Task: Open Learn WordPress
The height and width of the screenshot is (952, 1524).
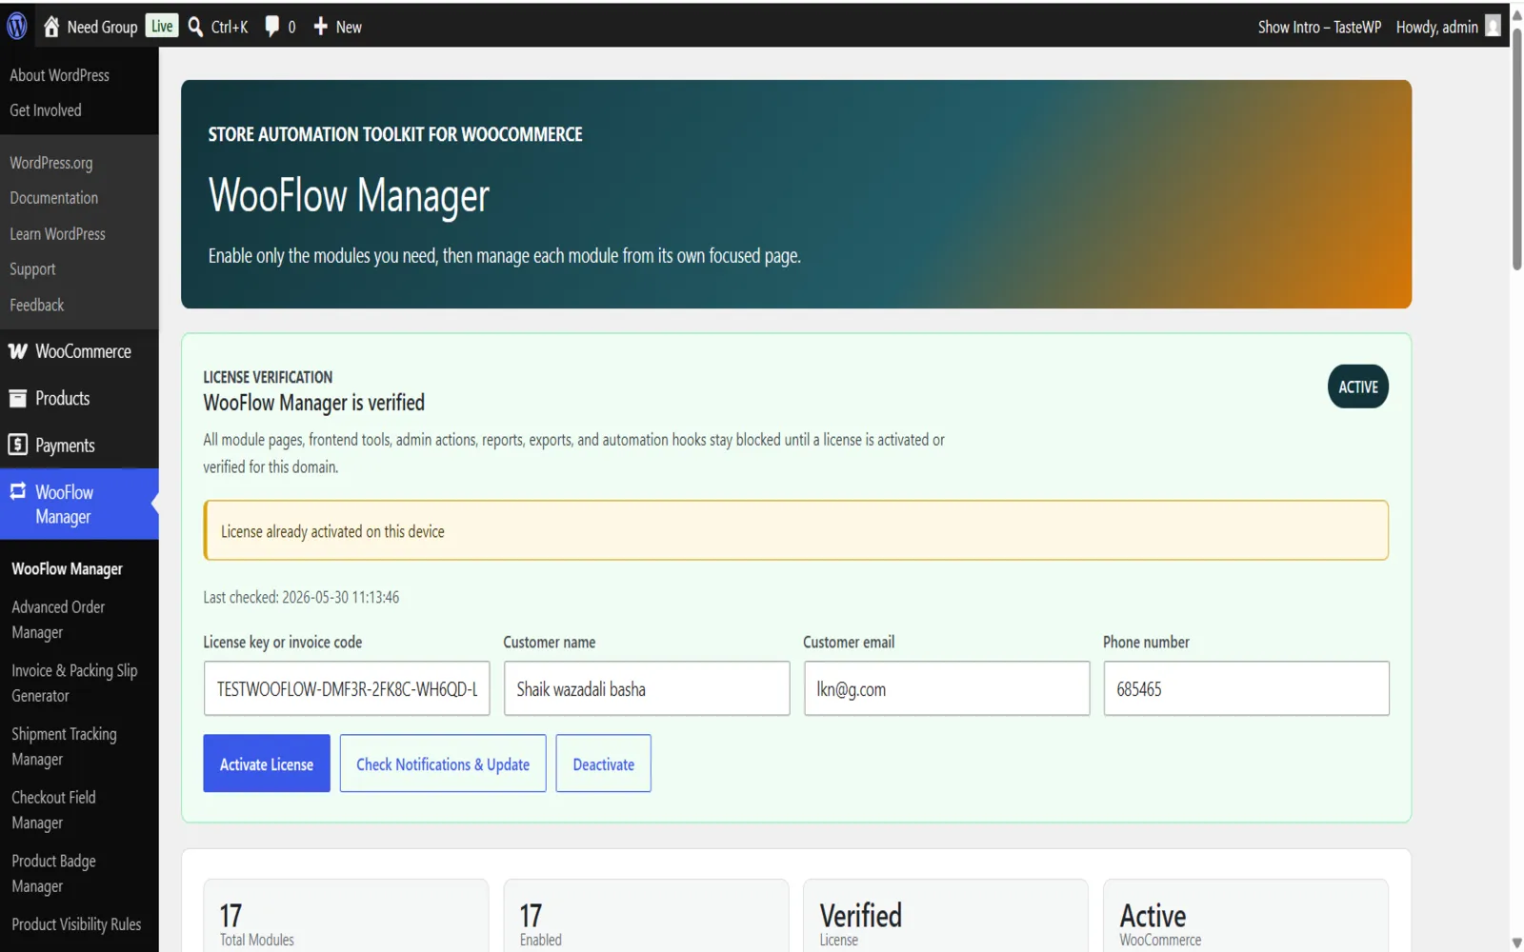Action: point(57,234)
